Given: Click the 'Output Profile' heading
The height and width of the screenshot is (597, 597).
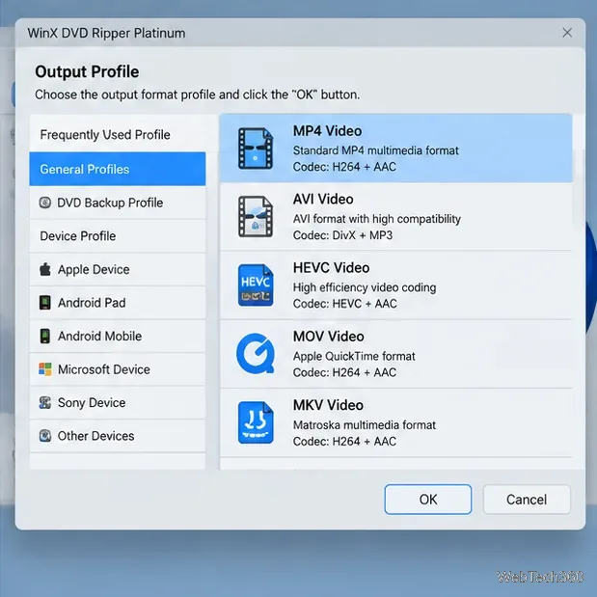Looking at the screenshot, I should pyautogui.click(x=87, y=71).
